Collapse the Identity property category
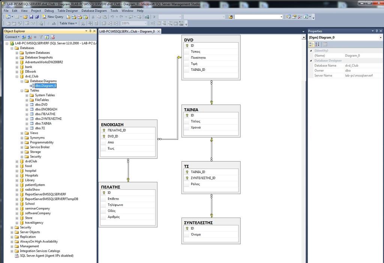This screenshot has height=263, width=384. pos(311,51)
